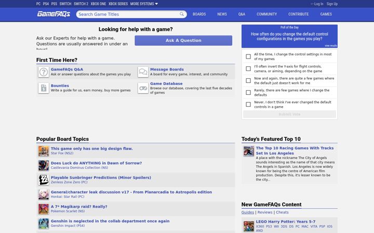Image resolution: width=374 pixels, height=233 pixels.
Task: Click the Game Database controller icon
Action: tap(143, 88)
